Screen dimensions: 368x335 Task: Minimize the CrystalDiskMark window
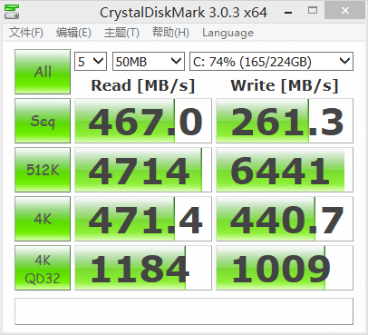pos(288,12)
